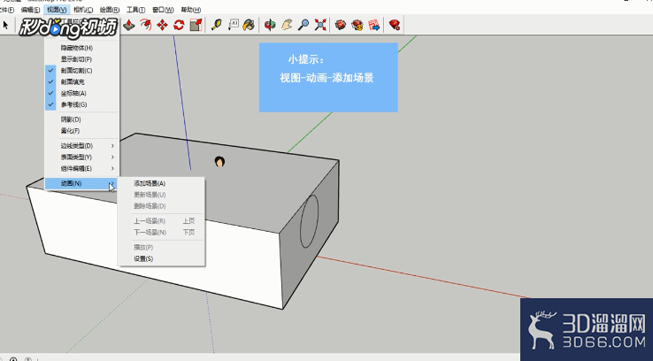The height and width of the screenshot is (361, 653).
Task: Open the 文件(F) menu
Action: coord(7,10)
